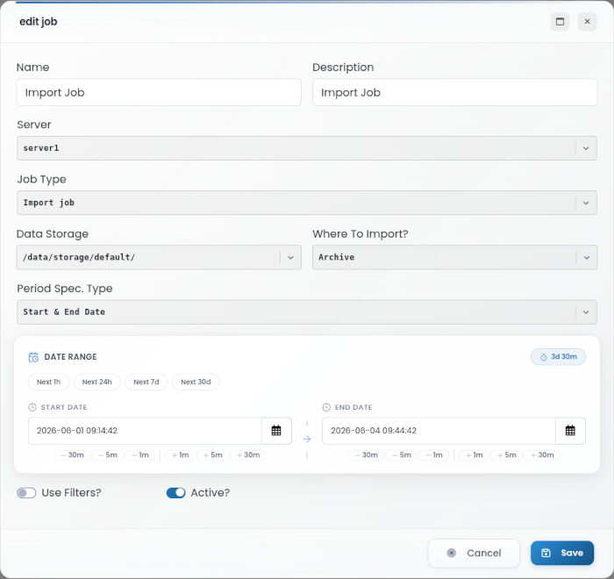Subtract 5m from end date
Screen dimensions: 614x579
pyautogui.click(x=402, y=455)
